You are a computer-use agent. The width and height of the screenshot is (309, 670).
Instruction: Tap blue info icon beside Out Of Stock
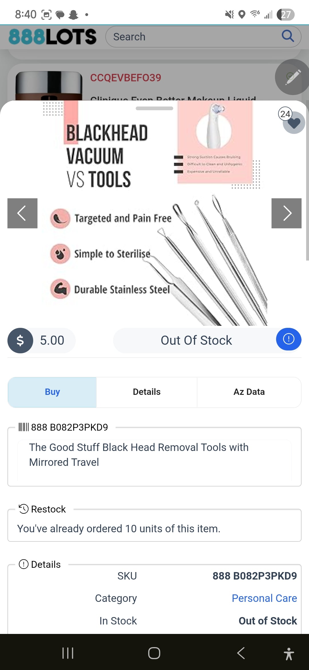pos(288,339)
